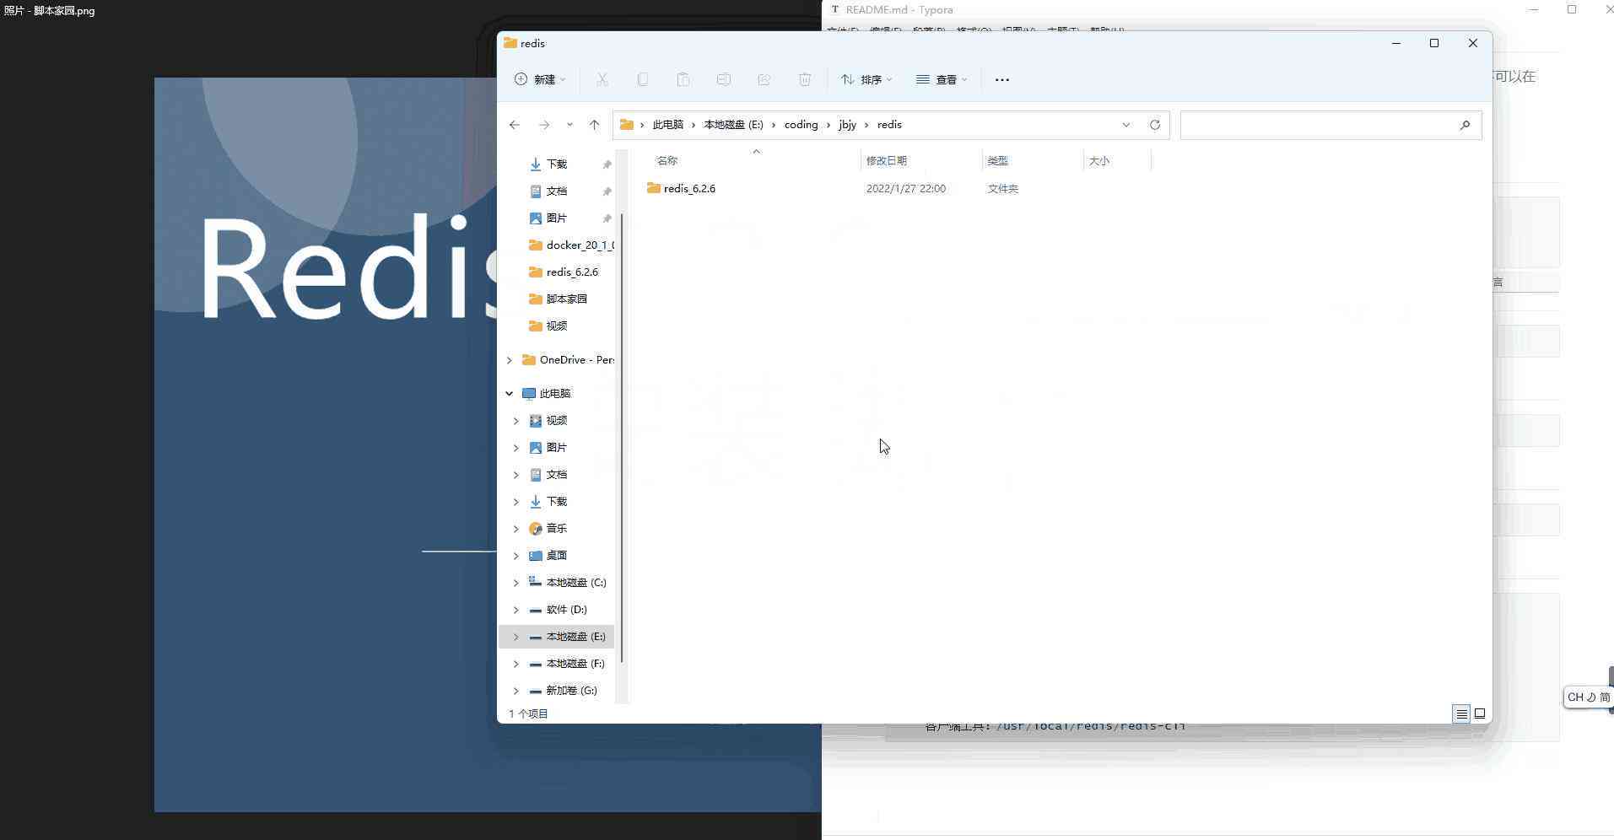Click the Share icon in toolbar

(x=764, y=79)
